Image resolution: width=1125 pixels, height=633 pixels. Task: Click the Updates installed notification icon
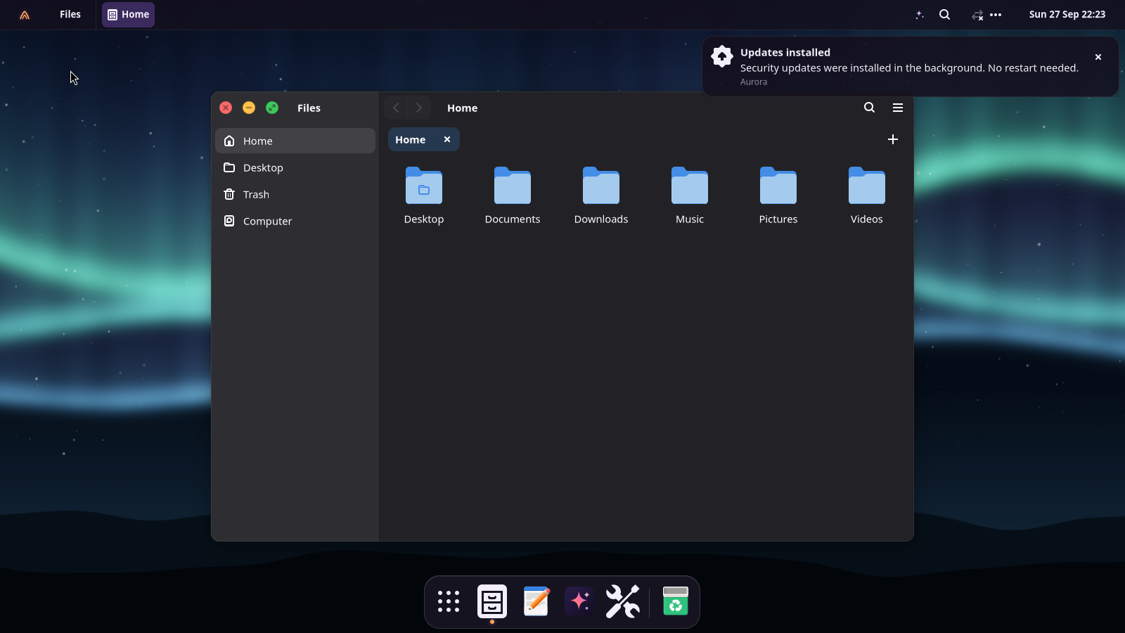[x=722, y=56]
